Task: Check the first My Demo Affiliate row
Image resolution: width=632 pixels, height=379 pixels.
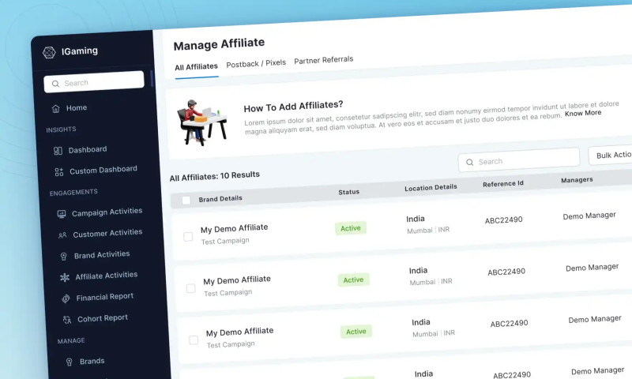Action: 188,236
